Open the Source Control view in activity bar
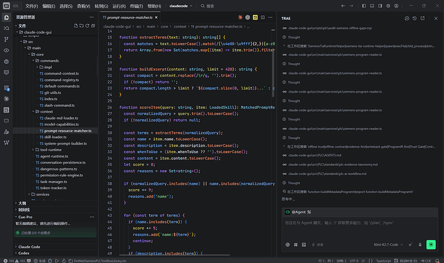This screenshot has height=263, width=444. coord(6,39)
